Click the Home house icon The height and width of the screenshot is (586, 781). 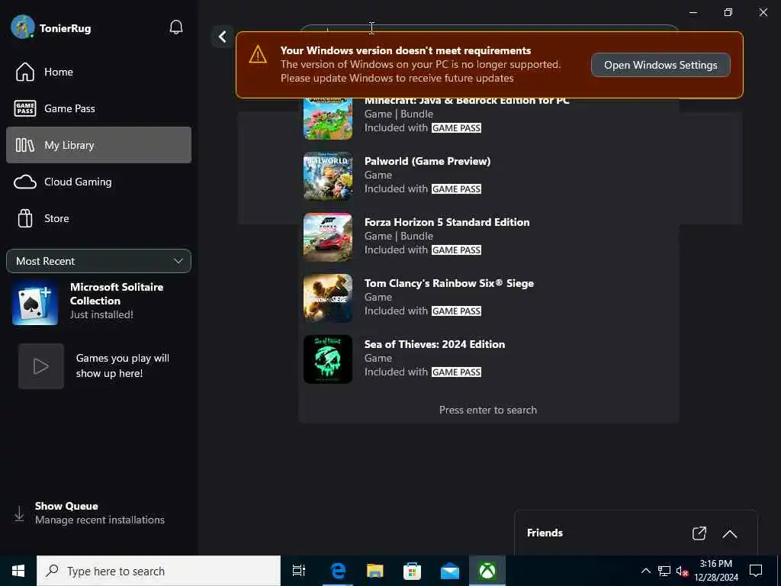click(25, 72)
